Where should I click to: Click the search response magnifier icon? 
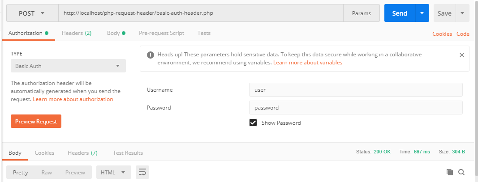[461, 172]
